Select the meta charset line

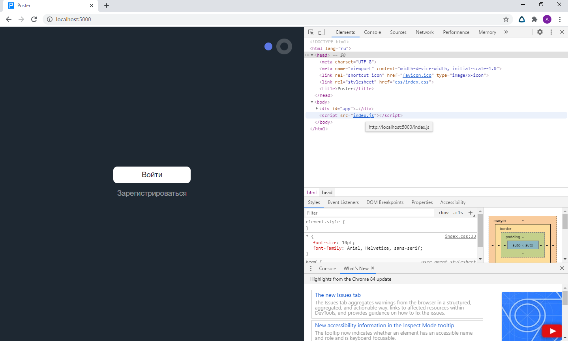tap(348, 62)
